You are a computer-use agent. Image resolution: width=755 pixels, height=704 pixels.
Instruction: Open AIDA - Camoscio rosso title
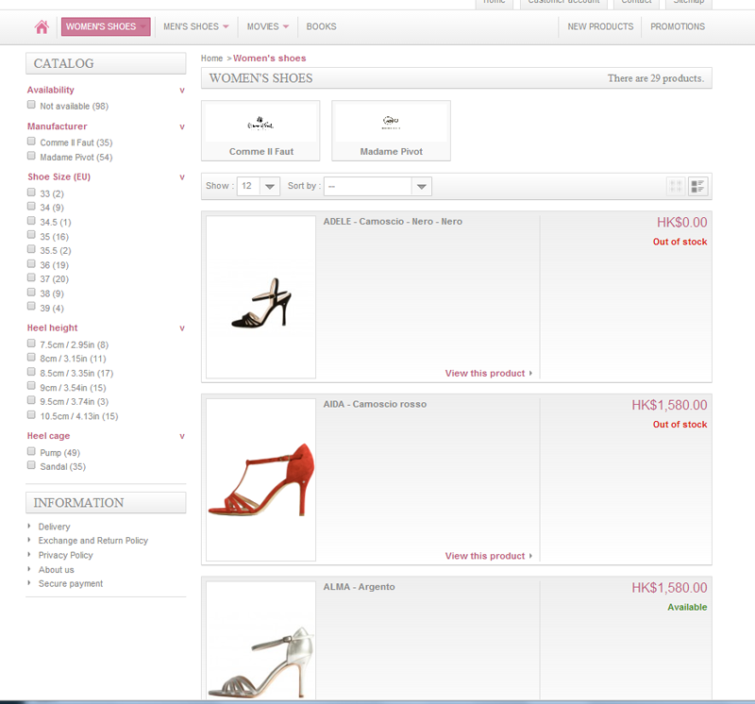click(x=375, y=404)
